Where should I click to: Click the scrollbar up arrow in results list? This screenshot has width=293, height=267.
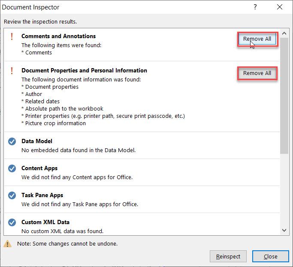[284, 33]
